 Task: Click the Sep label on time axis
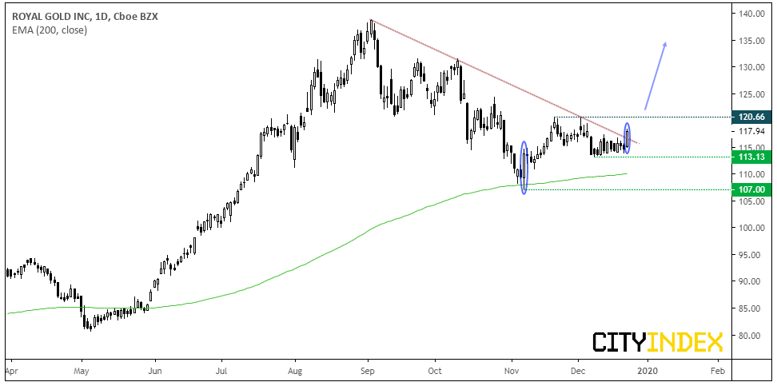[x=369, y=370]
